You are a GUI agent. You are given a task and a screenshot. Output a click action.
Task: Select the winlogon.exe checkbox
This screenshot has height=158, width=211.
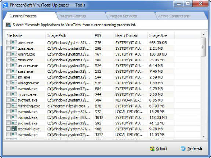pos(8,83)
